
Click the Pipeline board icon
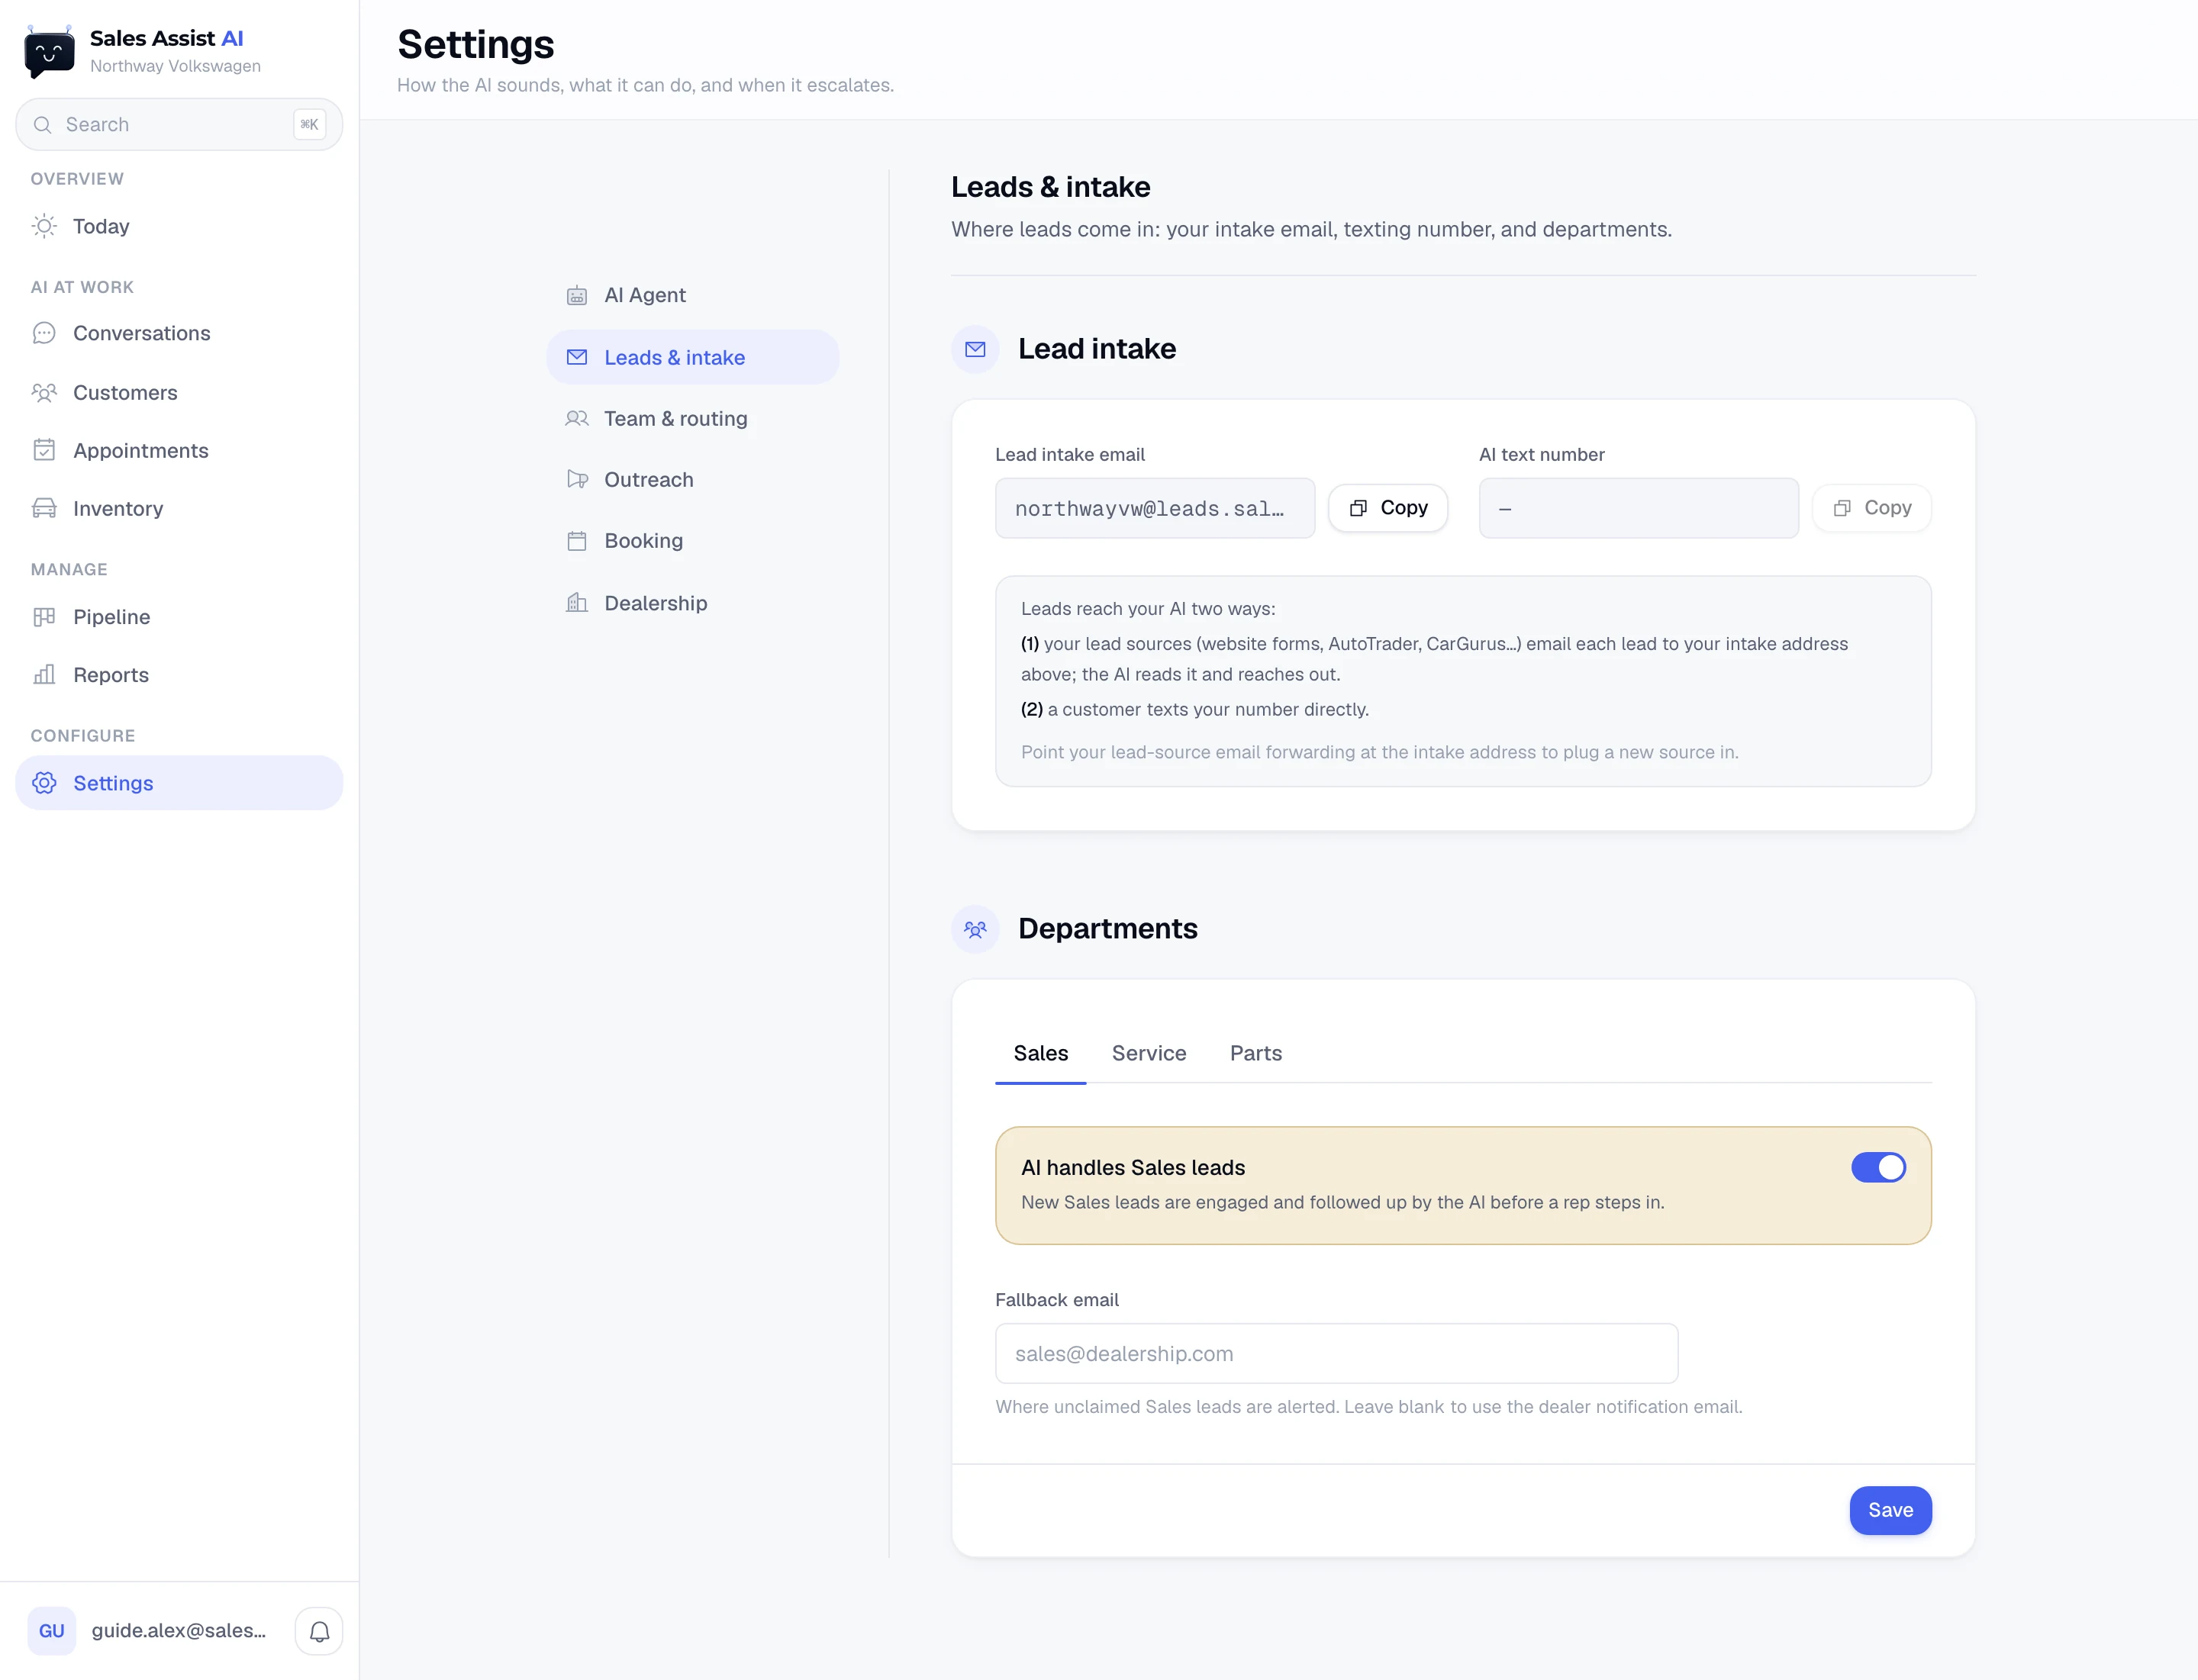[x=44, y=617]
